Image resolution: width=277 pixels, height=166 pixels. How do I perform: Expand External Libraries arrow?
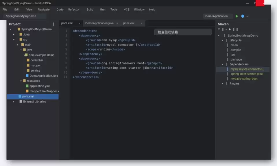click(14, 102)
